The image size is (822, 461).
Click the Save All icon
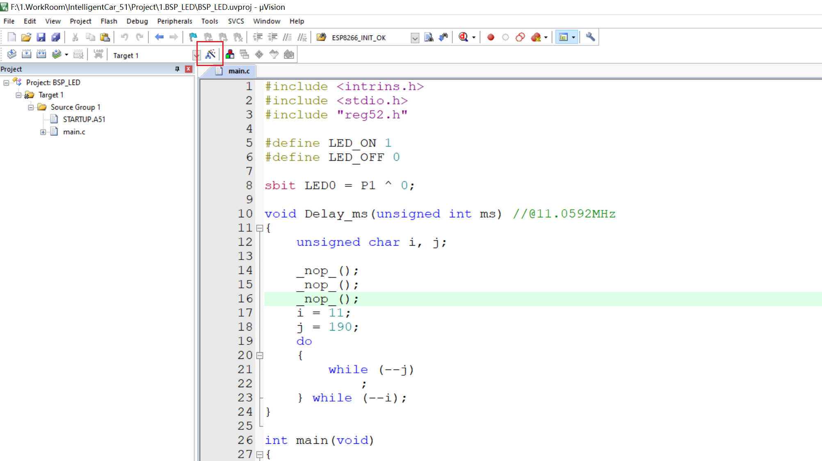point(56,37)
